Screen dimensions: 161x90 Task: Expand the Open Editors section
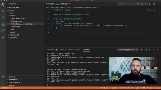pos(25,7)
